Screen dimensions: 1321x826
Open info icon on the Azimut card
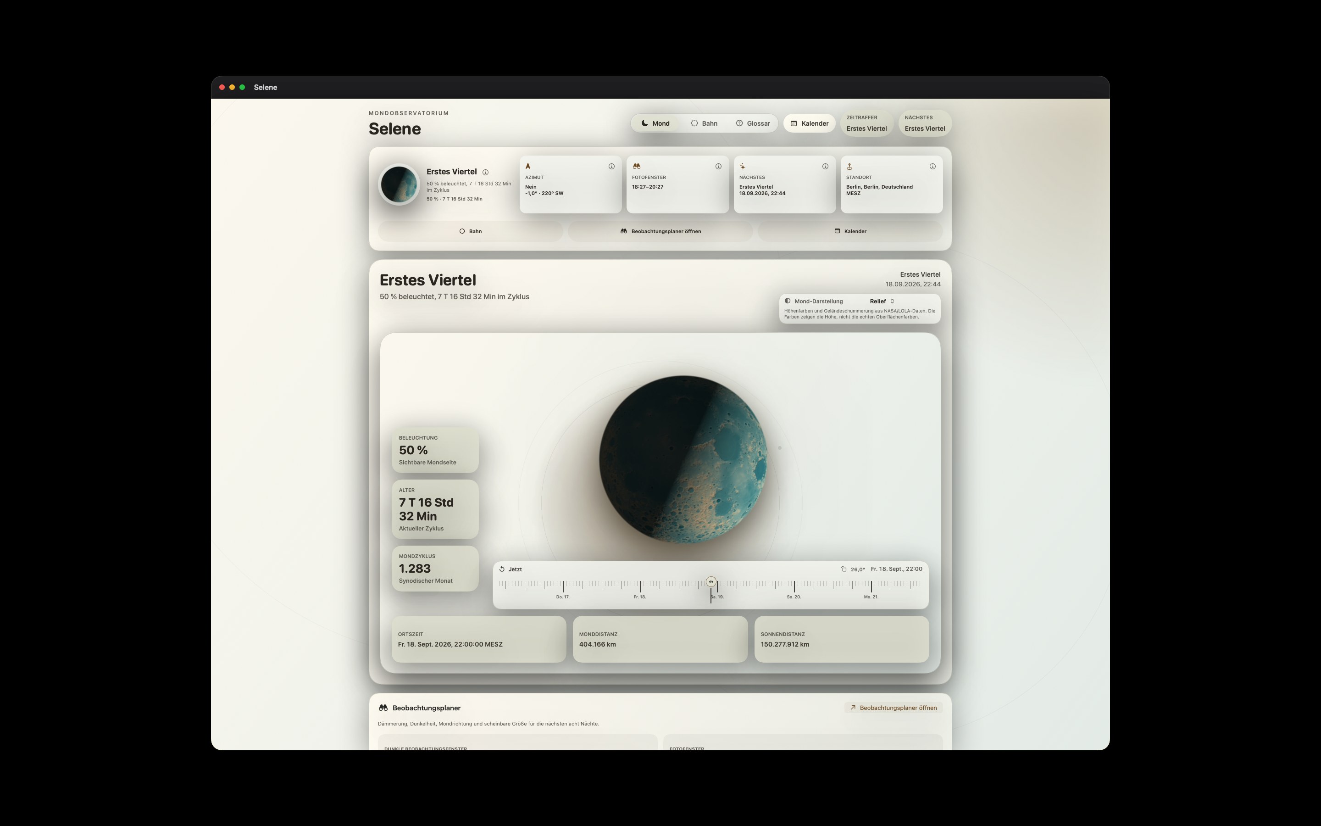pyautogui.click(x=611, y=167)
